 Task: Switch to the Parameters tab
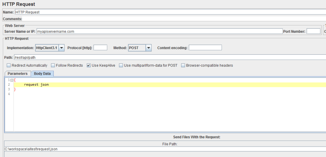[x=18, y=74]
